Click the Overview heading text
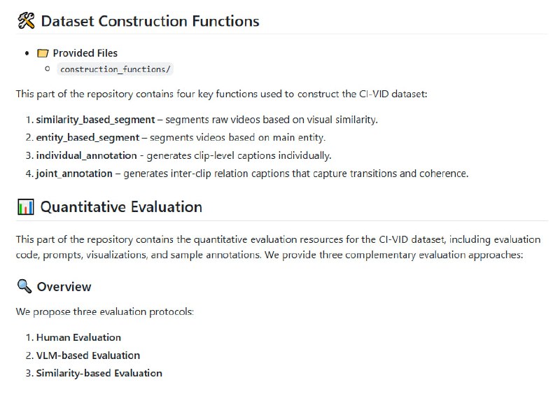 (64, 286)
